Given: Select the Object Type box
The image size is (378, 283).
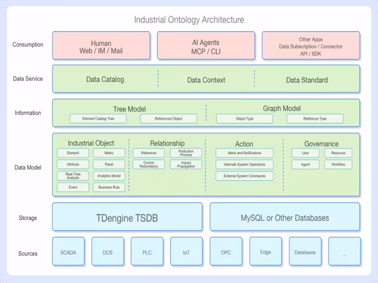Looking at the screenshot, I should click(x=244, y=119).
